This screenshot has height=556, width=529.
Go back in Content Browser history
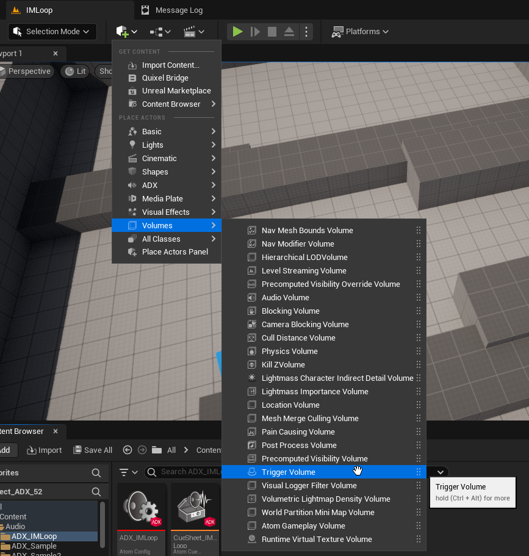pyautogui.click(x=128, y=450)
